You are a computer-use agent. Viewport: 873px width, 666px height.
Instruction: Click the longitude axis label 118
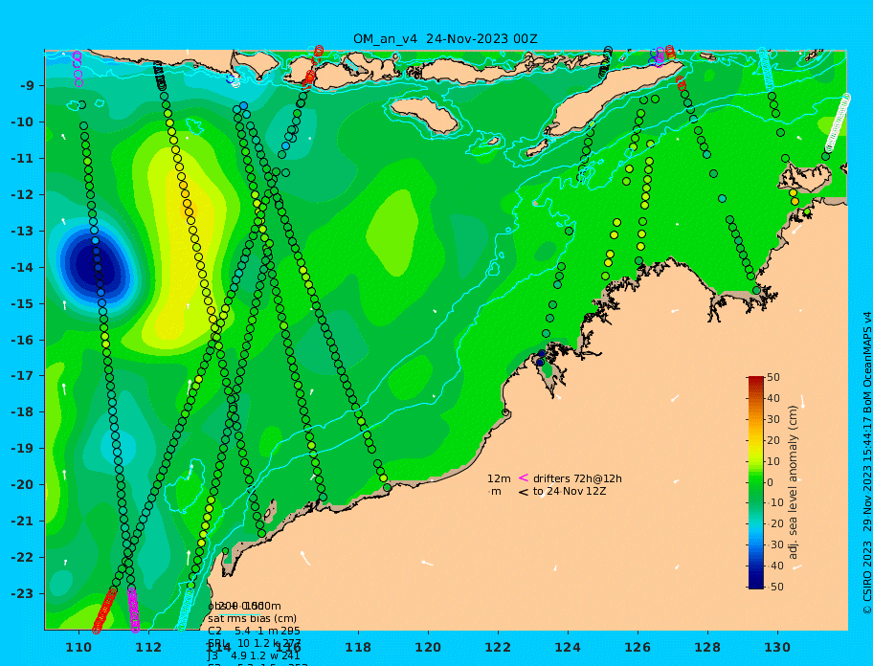point(358,648)
